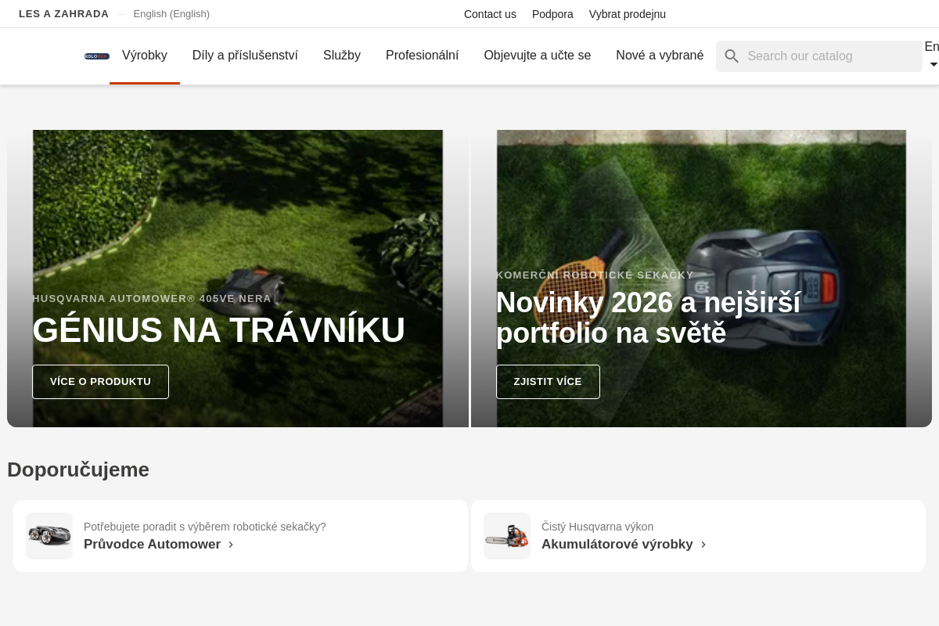Open the Nové a vybrané menu
This screenshot has height=626, width=939.
point(660,56)
